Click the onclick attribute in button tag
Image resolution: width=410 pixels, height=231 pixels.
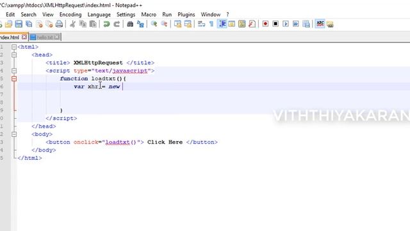[x=86, y=142]
